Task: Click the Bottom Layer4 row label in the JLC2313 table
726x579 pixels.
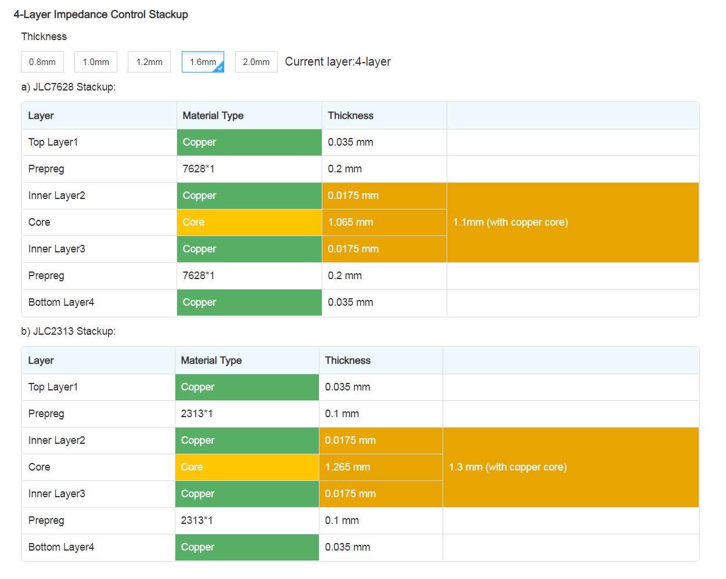Action: (61, 547)
